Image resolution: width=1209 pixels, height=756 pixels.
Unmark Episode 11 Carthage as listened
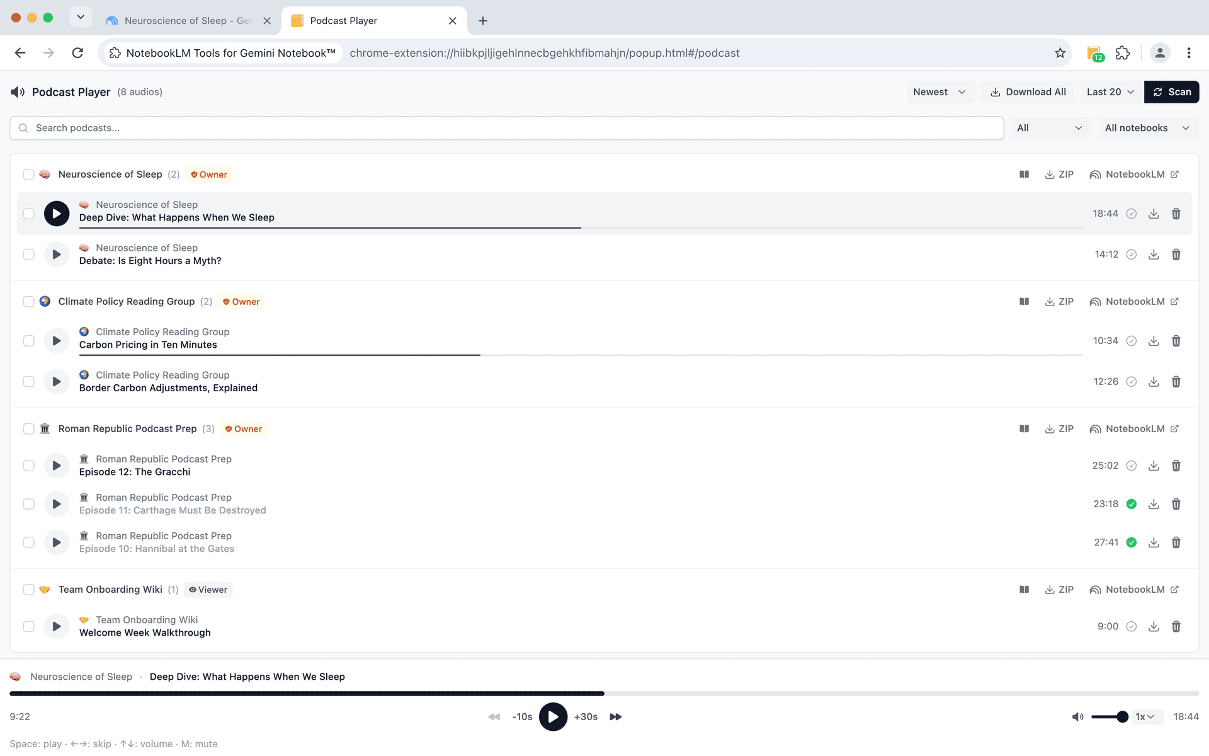(x=1132, y=504)
